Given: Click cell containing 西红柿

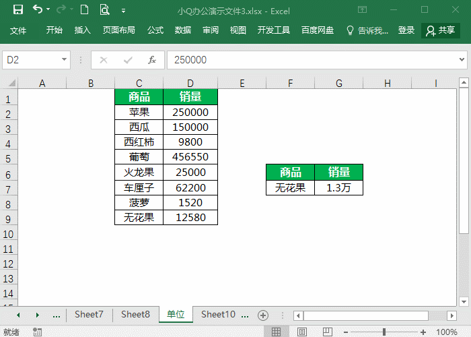Looking at the screenshot, I should (x=139, y=142).
